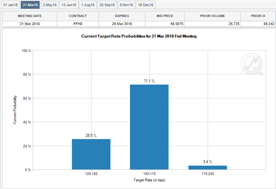Screen dimensions: 276x189
Task: Open the 13 Jun18 meeting tab
Action: [69, 5]
